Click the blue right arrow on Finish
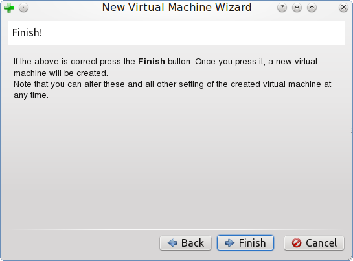 [x=230, y=243]
